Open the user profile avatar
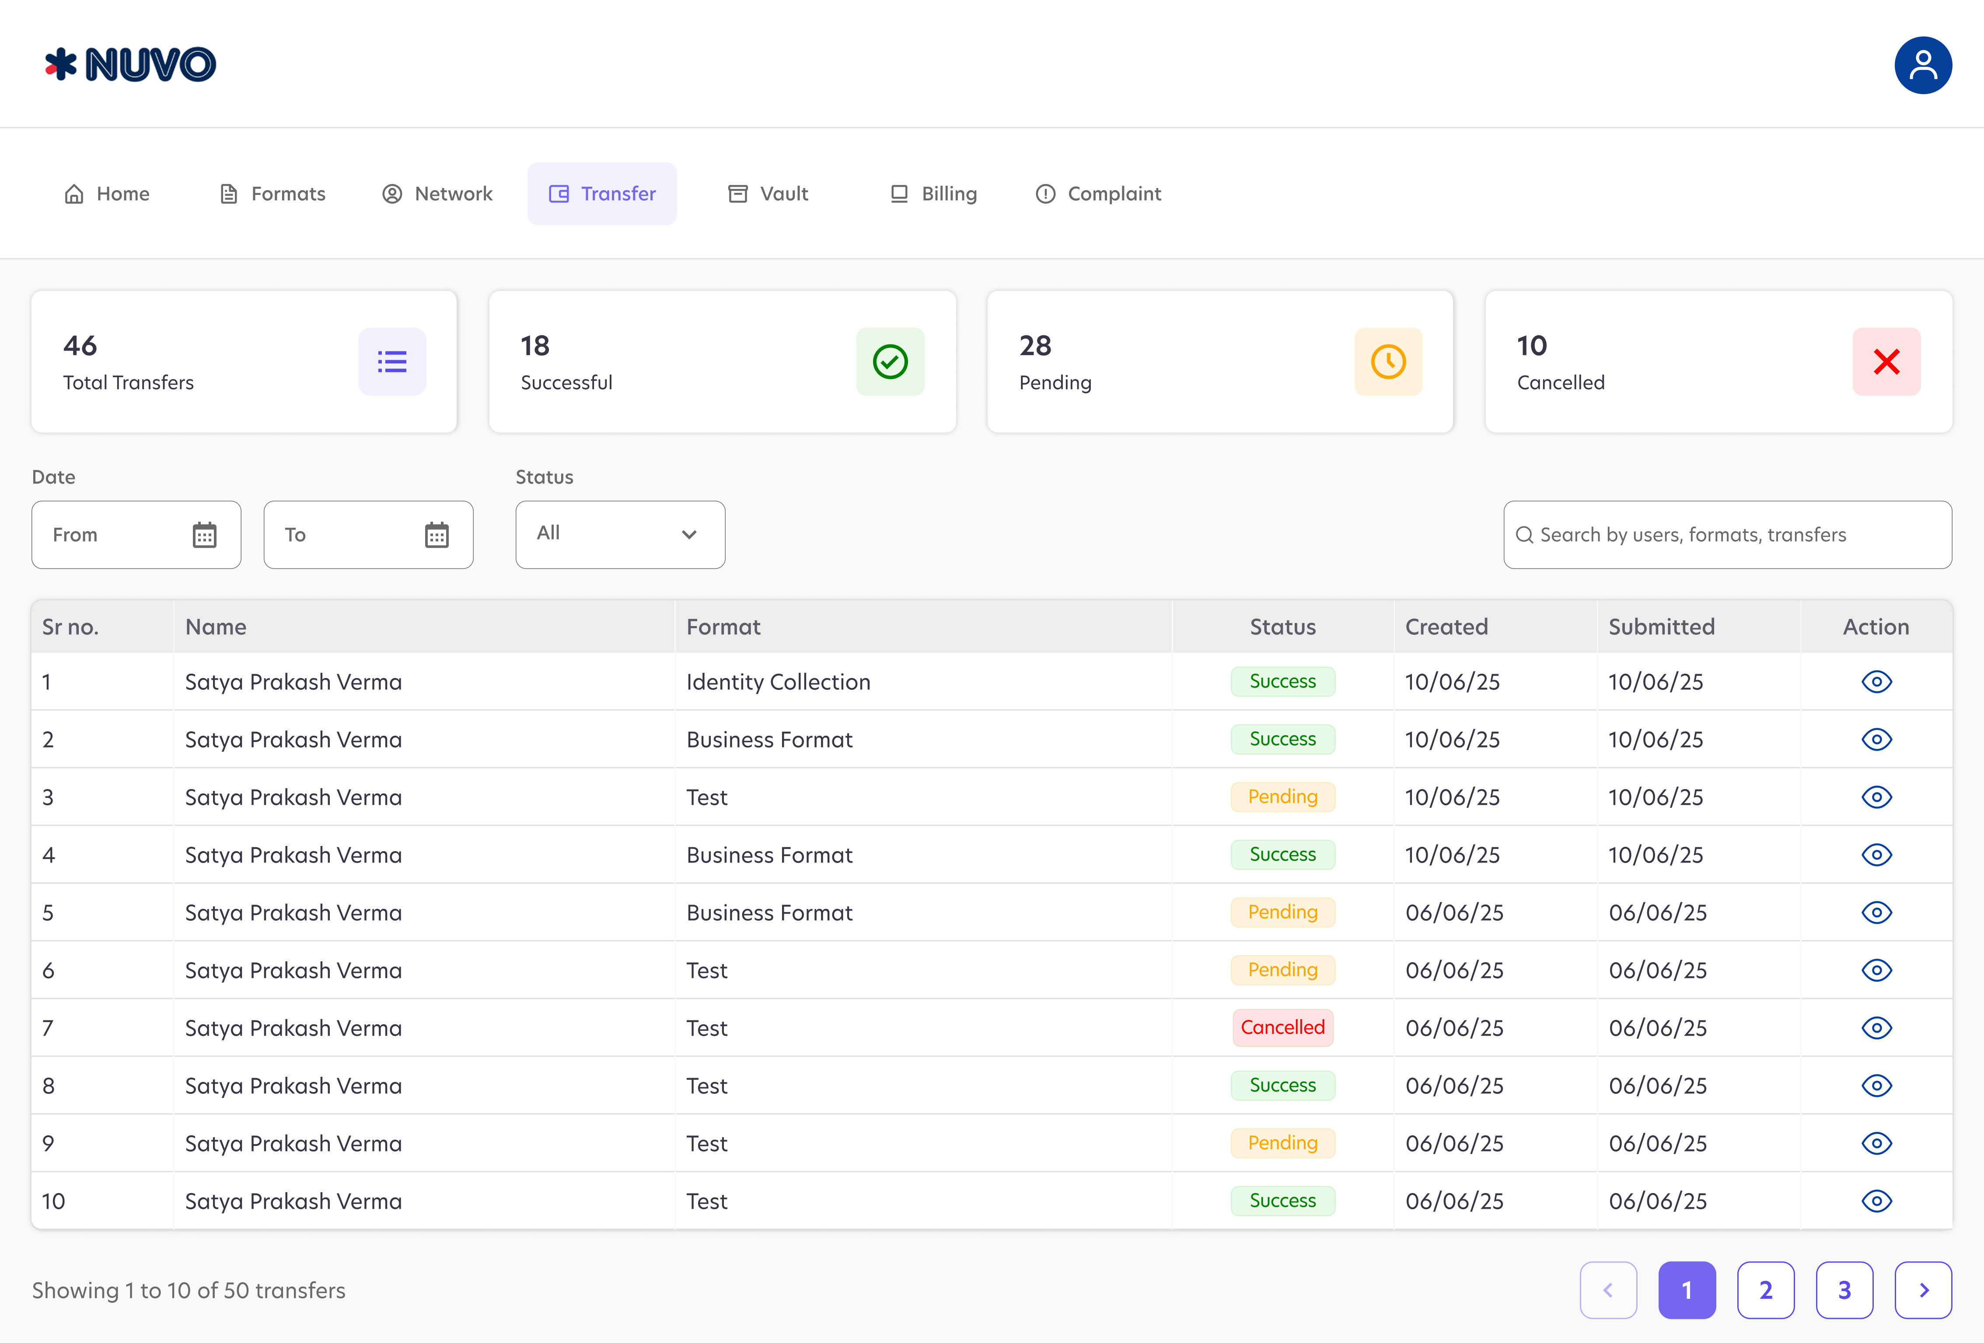This screenshot has width=1984, height=1343. point(1922,65)
